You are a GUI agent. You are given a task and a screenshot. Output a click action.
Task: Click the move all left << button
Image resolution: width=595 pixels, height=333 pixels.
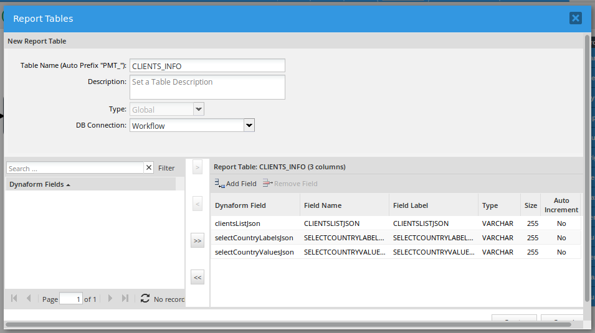[x=198, y=278]
